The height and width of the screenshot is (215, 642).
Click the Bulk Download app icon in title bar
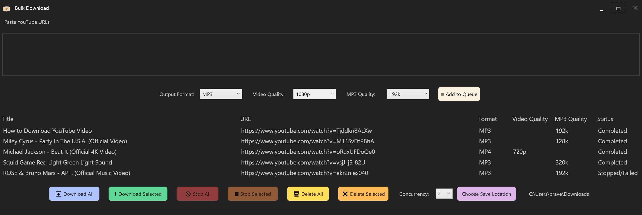click(x=7, y=9)
